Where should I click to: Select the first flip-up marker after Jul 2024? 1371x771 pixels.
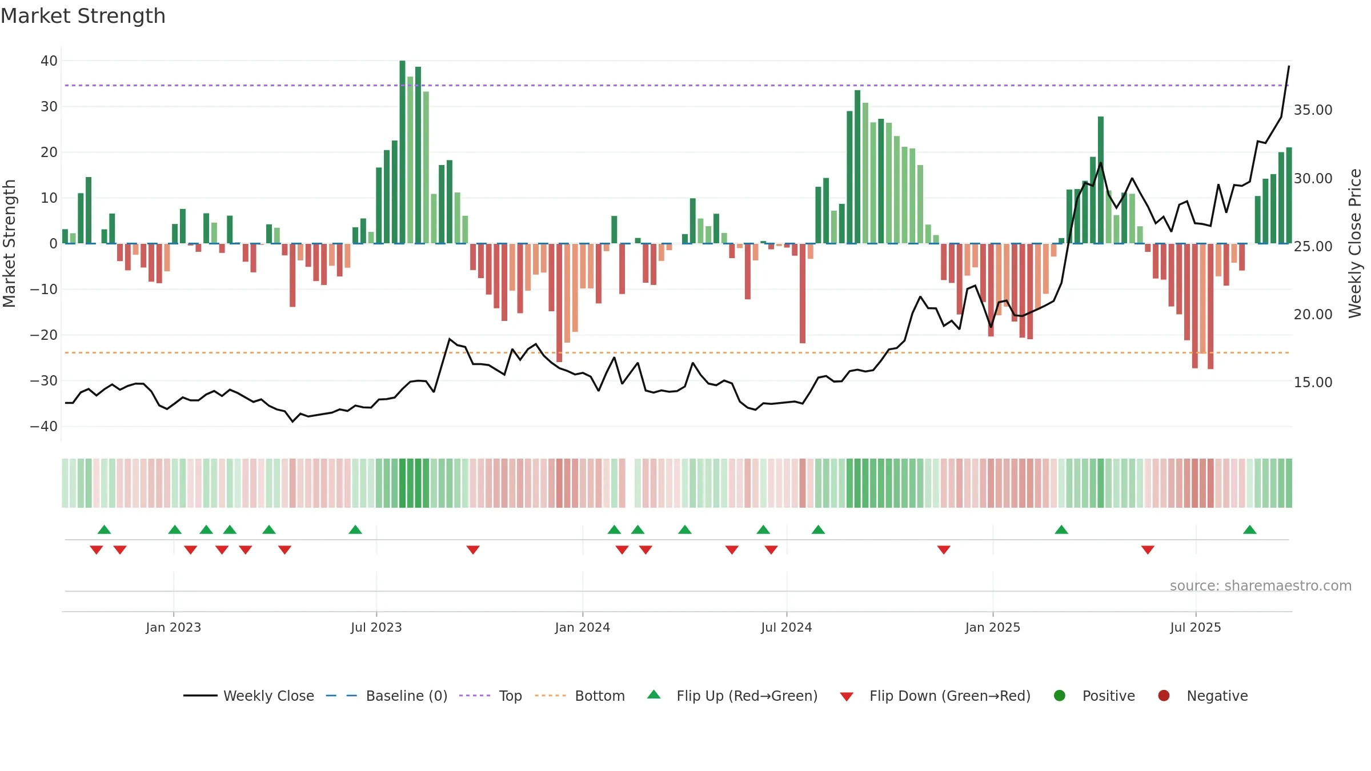point(818,529)
